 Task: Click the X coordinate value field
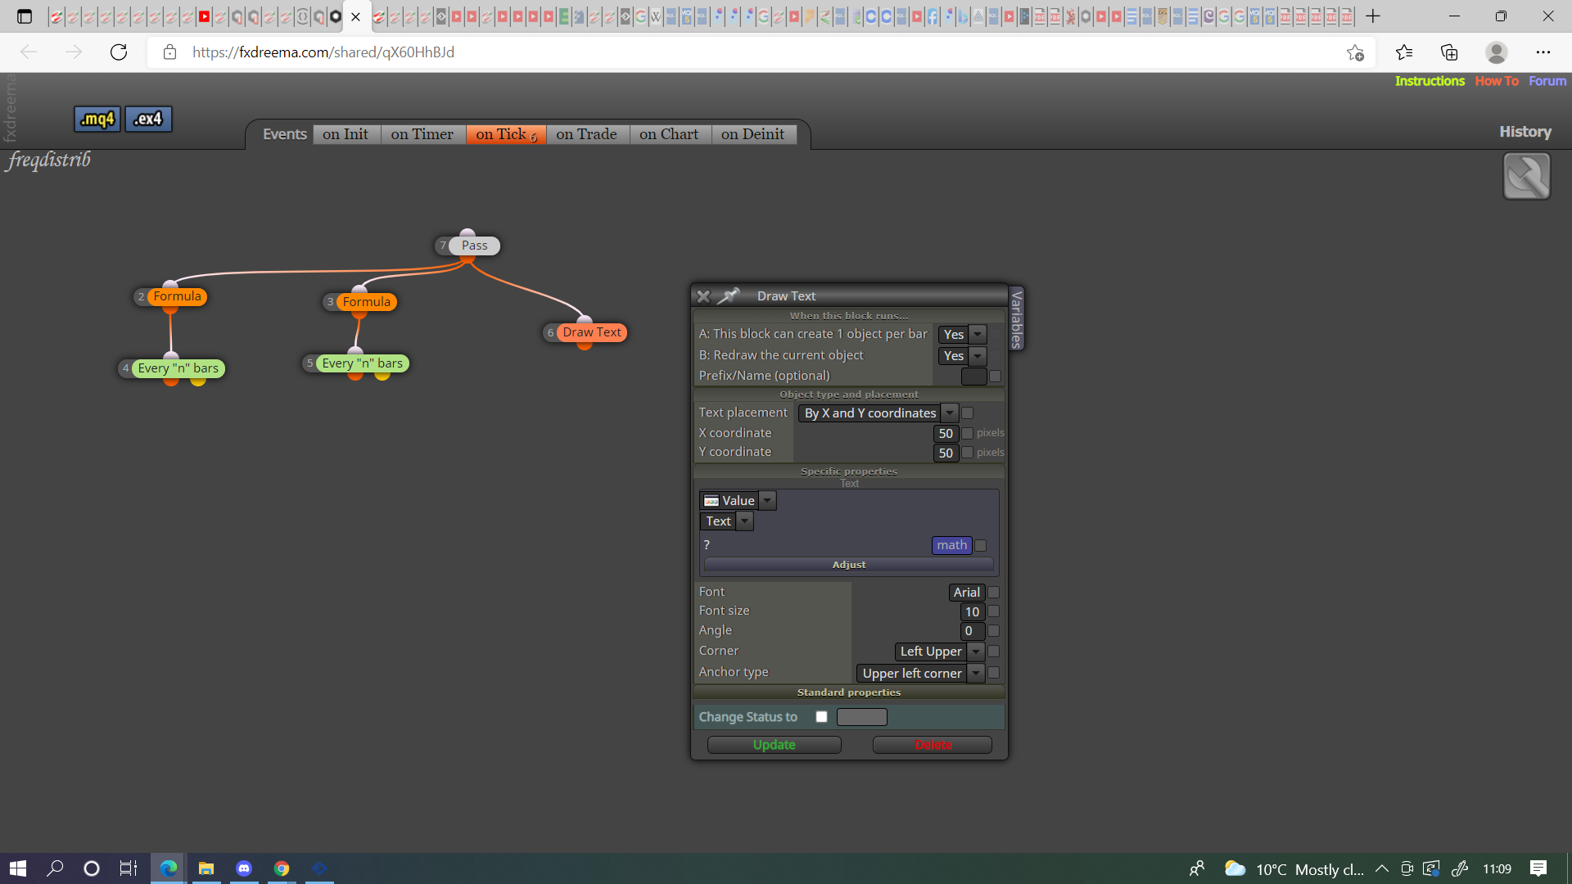tap(946, 434)
